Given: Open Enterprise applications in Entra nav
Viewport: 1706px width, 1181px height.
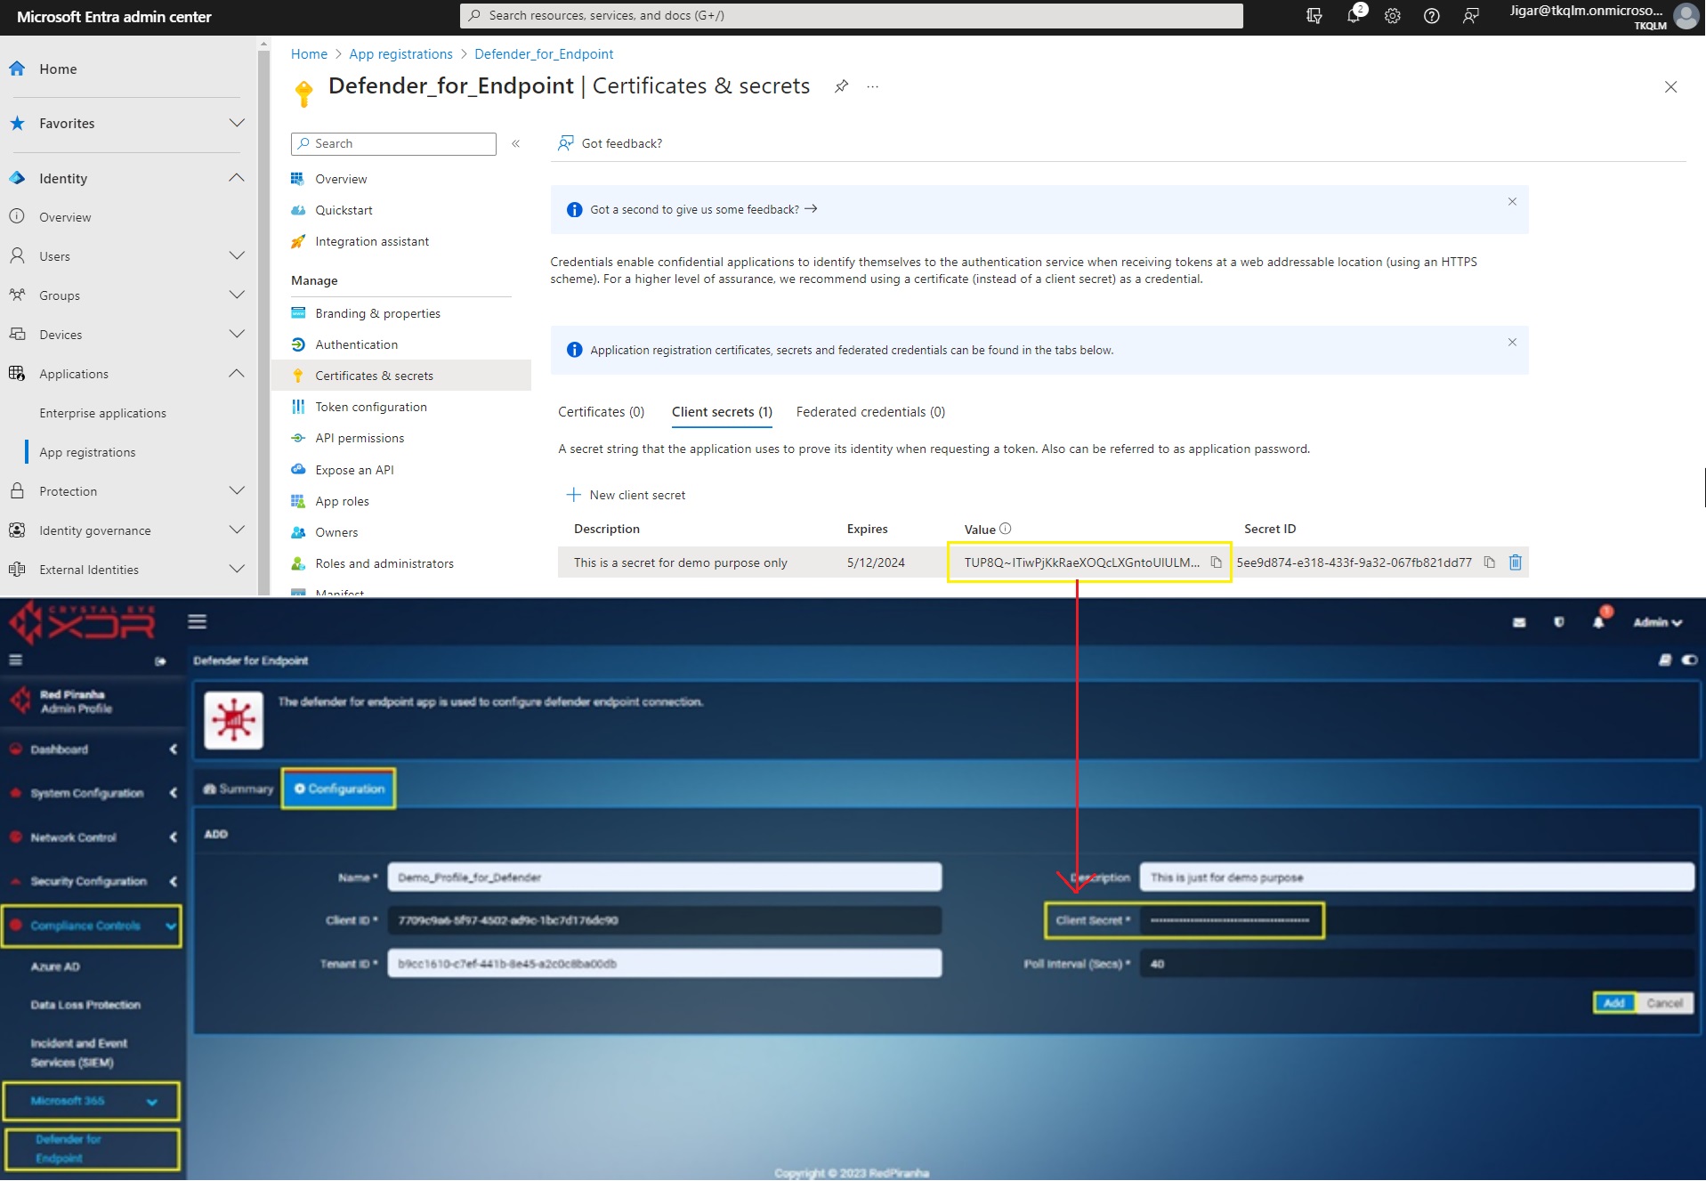Looking at the screenshot, I should coord(102,413).
